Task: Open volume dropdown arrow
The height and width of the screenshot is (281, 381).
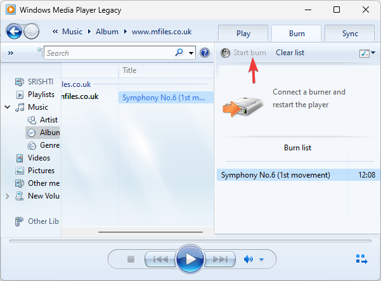Action: (261, 259)
